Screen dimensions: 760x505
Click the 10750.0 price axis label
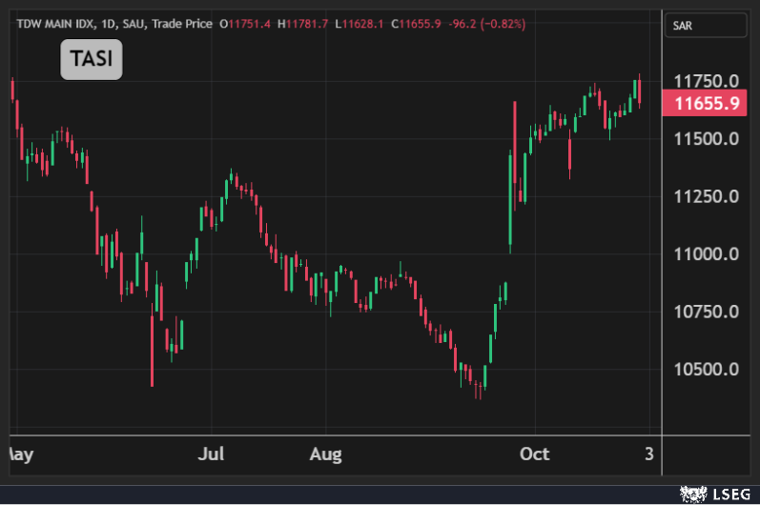707,312
